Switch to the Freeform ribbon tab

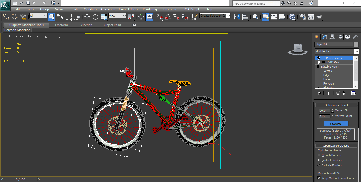pyautogui.click(x=61, y=25)
